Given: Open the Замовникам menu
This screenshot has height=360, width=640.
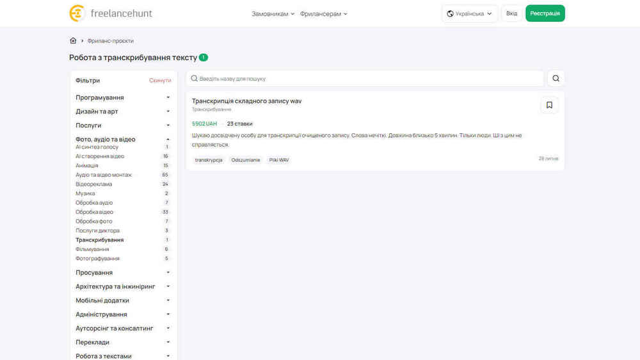Looking at the screenshot, I should [273, 14].
